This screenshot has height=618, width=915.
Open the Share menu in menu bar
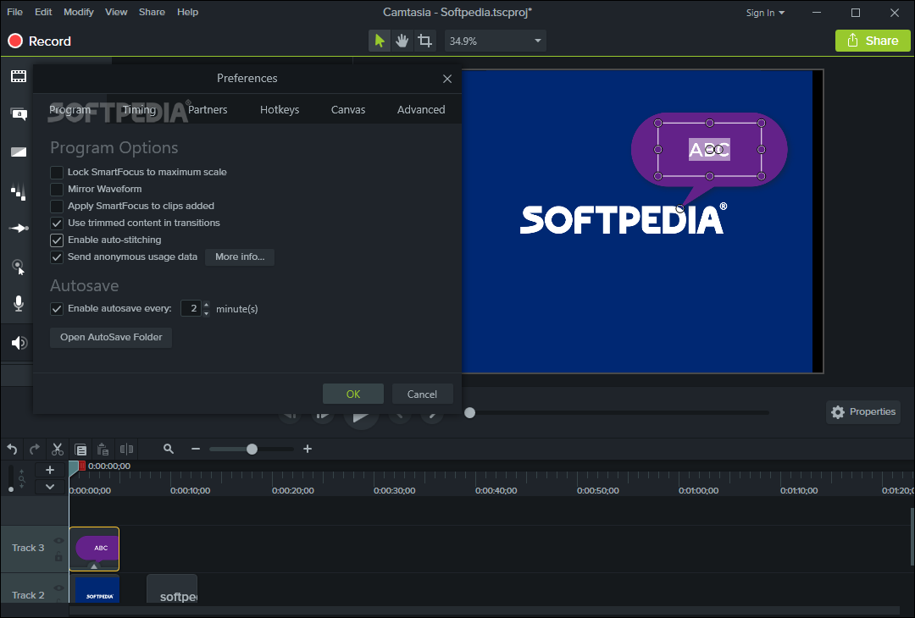[x=152, y=12]
